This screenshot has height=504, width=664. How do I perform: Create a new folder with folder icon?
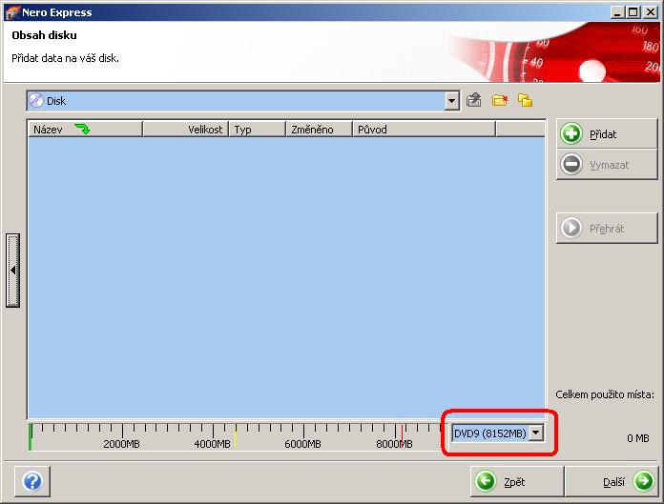point(500,101)
